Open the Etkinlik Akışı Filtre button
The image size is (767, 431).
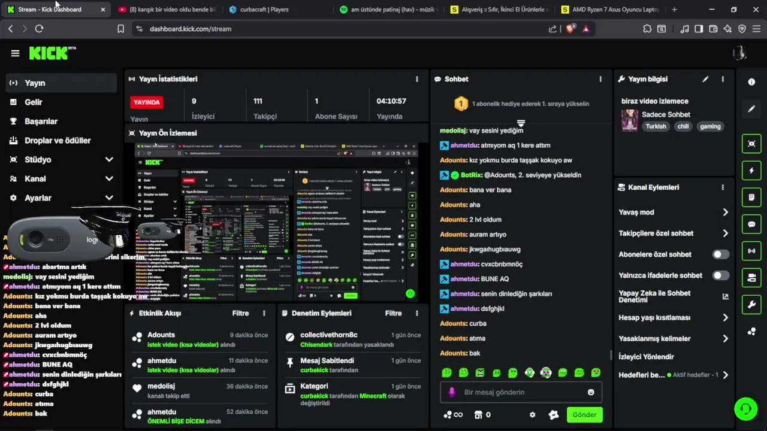coord(240,313)
